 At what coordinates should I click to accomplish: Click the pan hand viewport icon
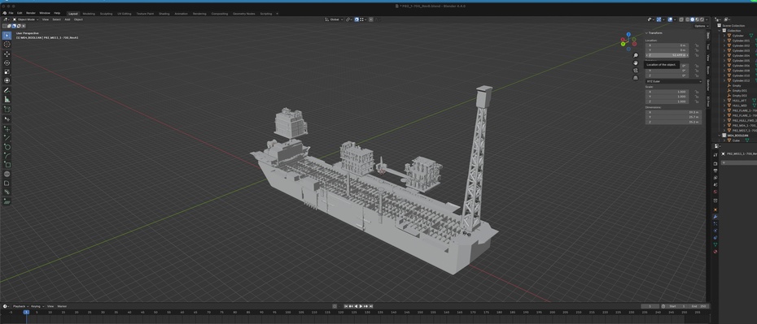coord(636,63)
